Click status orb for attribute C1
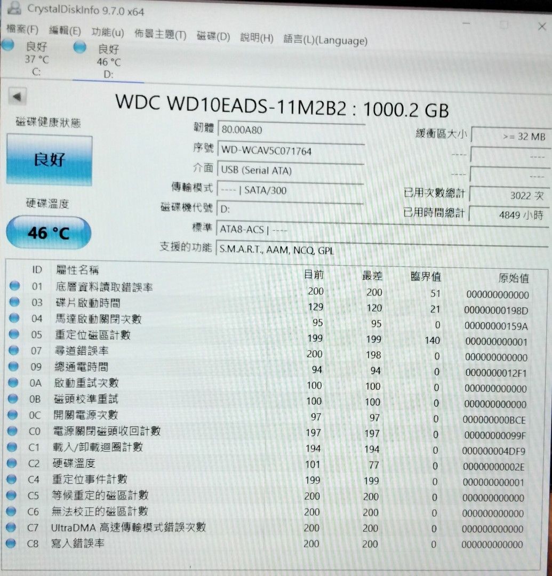Screen dimensions: 552x576 [12, 447]
